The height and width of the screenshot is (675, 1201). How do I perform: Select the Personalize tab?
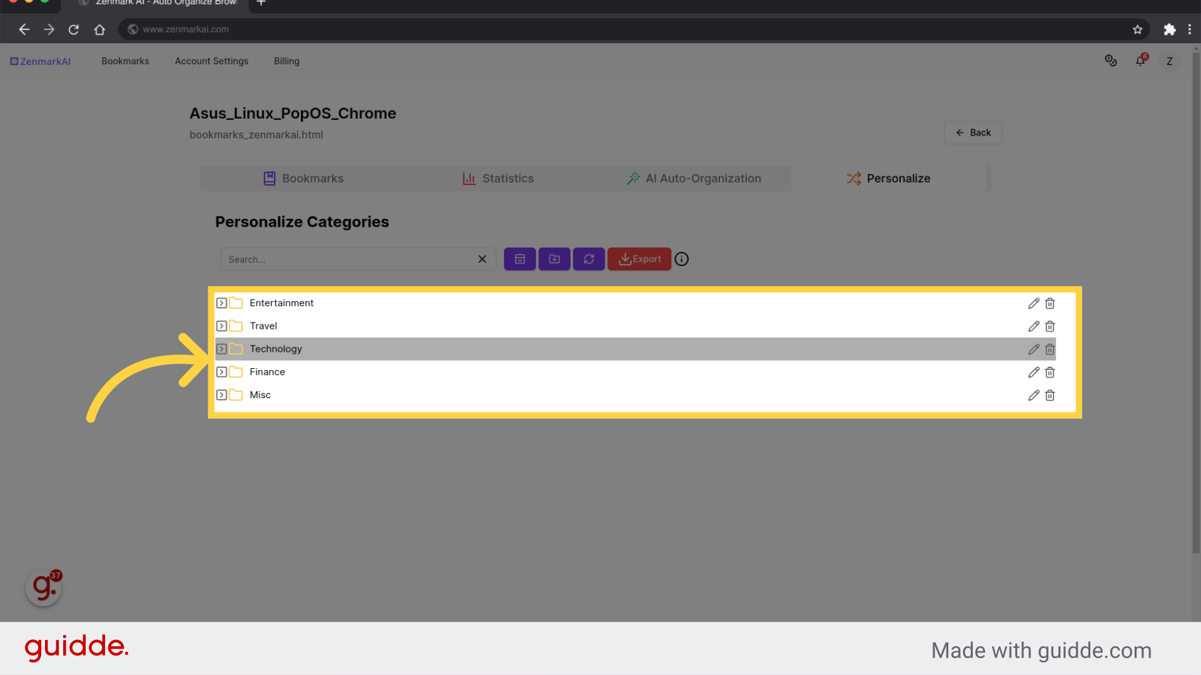click(x=888, y=178)
